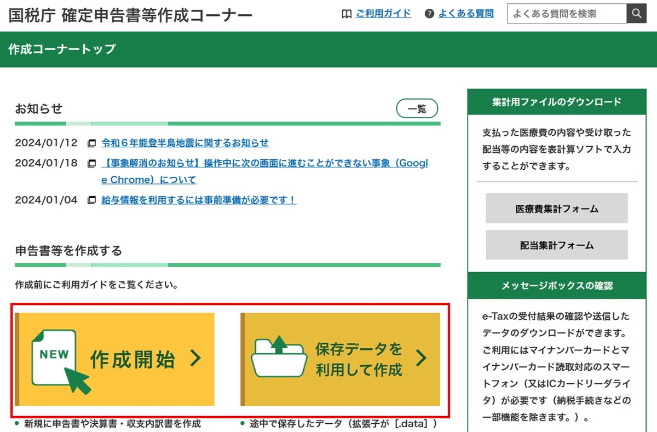Open the 事象解消のお知らせ Google Chrome link

[x=264, y=171]
